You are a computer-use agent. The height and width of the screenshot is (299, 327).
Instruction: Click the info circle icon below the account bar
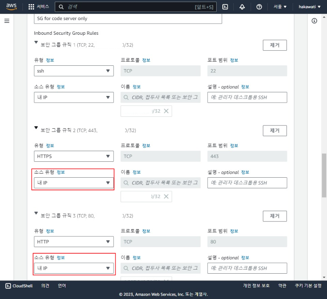(314, 20)
